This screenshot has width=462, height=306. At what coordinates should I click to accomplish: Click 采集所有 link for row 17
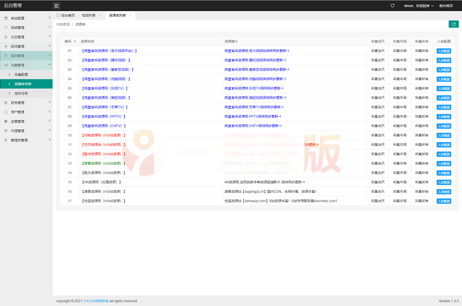pos(421,201)
